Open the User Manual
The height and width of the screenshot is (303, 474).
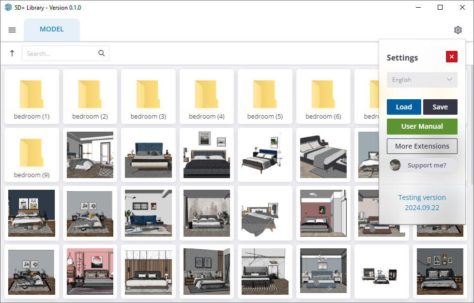coord(422,126)
